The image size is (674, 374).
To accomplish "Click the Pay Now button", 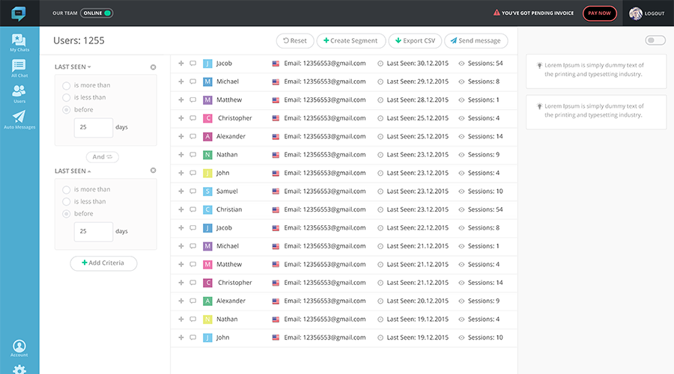I will (x=600, y=13).
